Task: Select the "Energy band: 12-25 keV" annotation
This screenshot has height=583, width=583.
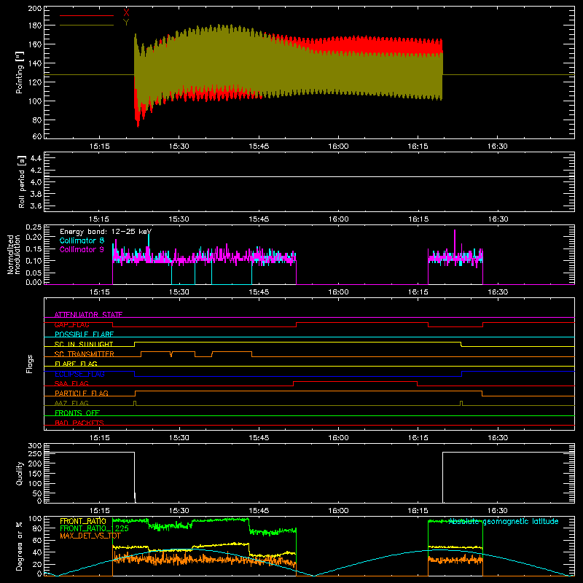Action: (x=106, y=232)
